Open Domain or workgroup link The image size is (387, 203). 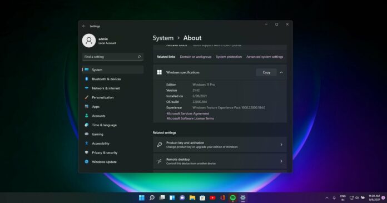196,57
